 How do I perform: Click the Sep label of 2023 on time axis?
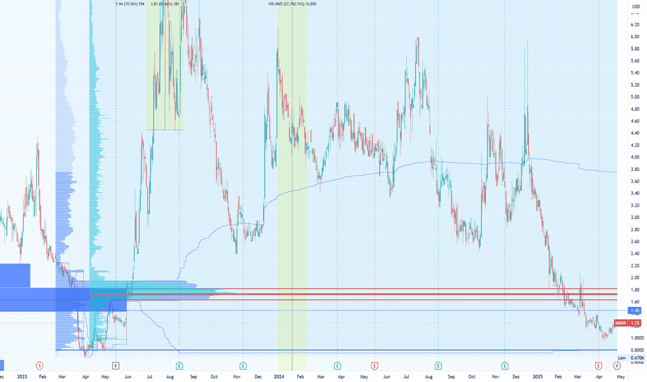[194, 376]
